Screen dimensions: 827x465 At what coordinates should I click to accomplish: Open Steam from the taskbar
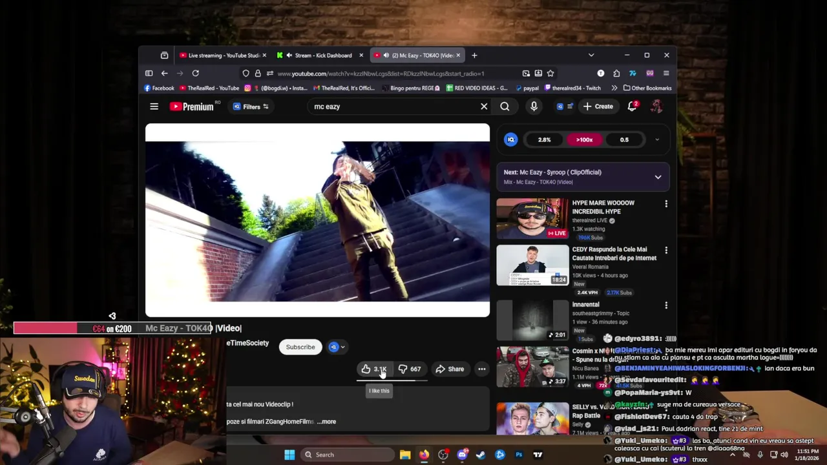(x=481, y=455)
